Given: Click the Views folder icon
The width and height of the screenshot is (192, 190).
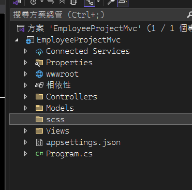Looking at the screenshot, I should pos(39,131).
